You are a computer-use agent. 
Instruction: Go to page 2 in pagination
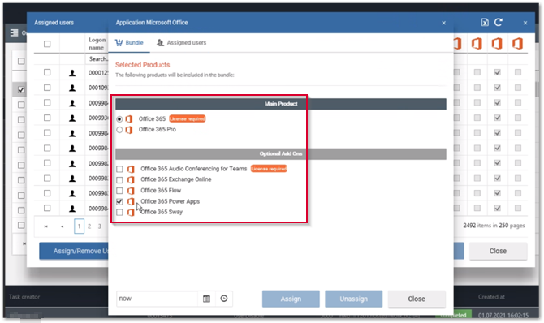[89, 226]
